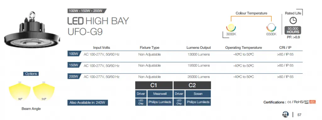Click the Rated Life clock icon
Image resolution: width=322 pixels, height=120 pixels.
tap(293, 20)
